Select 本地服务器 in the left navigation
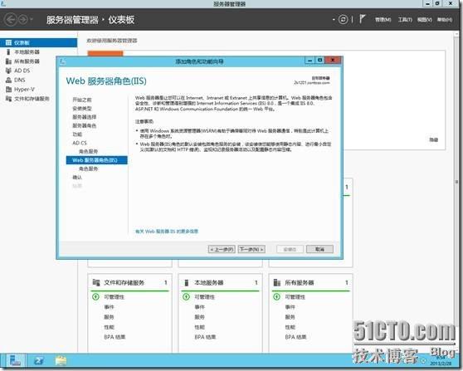463x371 pixels. pyautogui.click(x=27, y=52)
